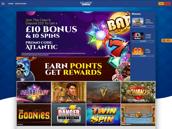The image size is (172, 129).
Task: Play Now under Fire Joker winner
Action: [143, 56]
